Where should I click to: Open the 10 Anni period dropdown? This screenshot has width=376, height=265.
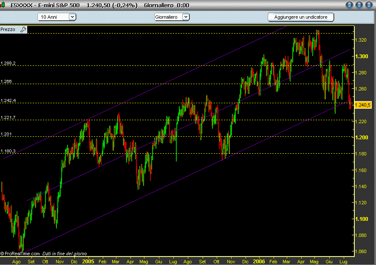(x=57, y=17)
